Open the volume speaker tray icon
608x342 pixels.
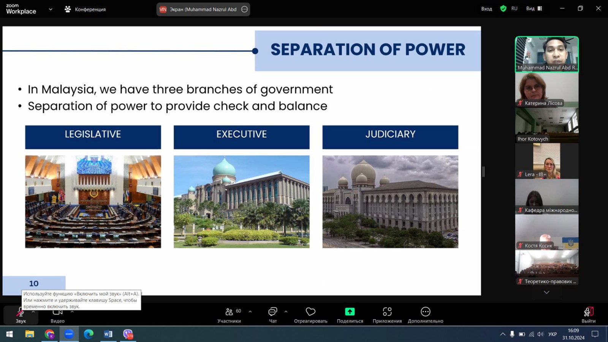540,334
